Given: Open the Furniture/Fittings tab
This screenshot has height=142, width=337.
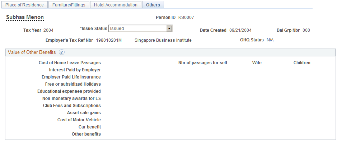Looking at the screenshot, I should coord(69,5).
